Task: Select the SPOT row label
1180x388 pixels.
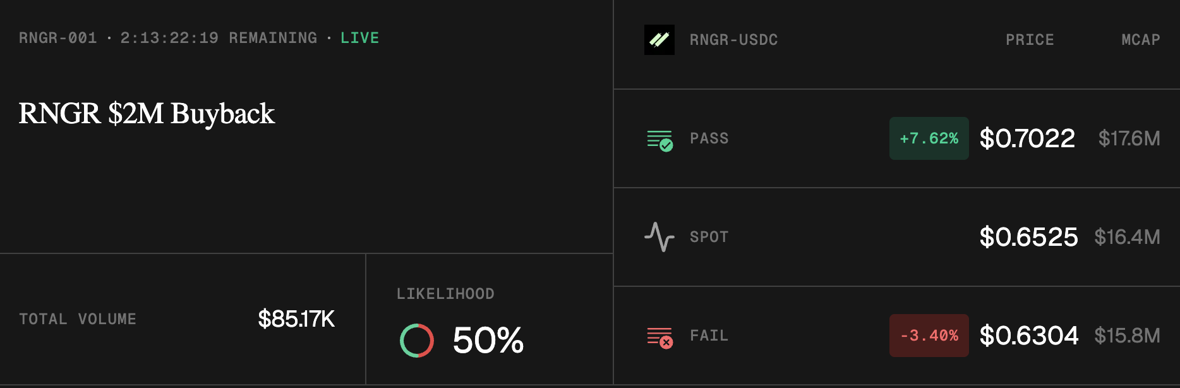Action: pyautogui.click(x=709, y=237)
